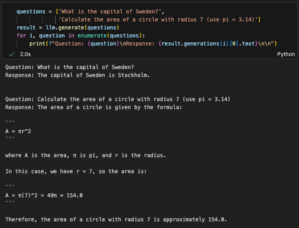The width and height of the screenshot is (299, 228).
Task: Click the output question about circle area
Action: (118, 99)
